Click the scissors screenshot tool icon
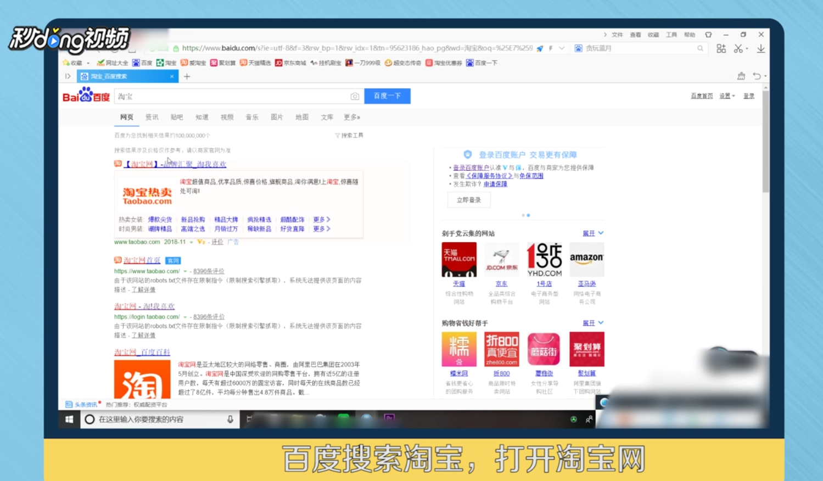Viewport: 823px width, 481px height. 738,49
